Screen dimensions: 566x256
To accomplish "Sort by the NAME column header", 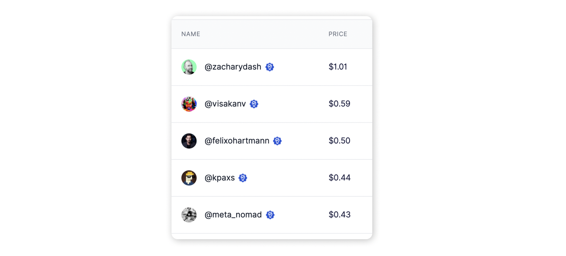I will click(191, 34).
